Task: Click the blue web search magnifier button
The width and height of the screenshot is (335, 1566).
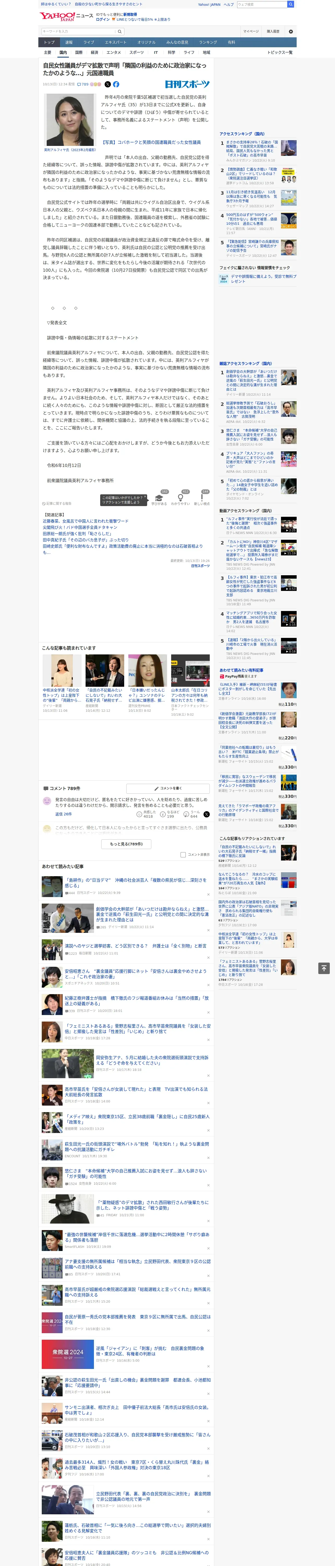Action: [x=291, y=4]
